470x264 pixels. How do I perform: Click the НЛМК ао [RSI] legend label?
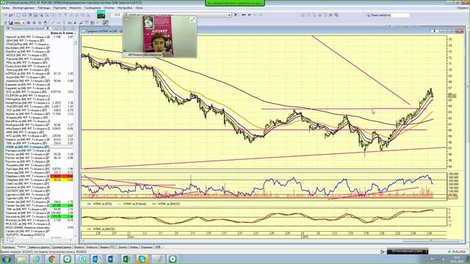pyautogui.click(x=102, y=204)
